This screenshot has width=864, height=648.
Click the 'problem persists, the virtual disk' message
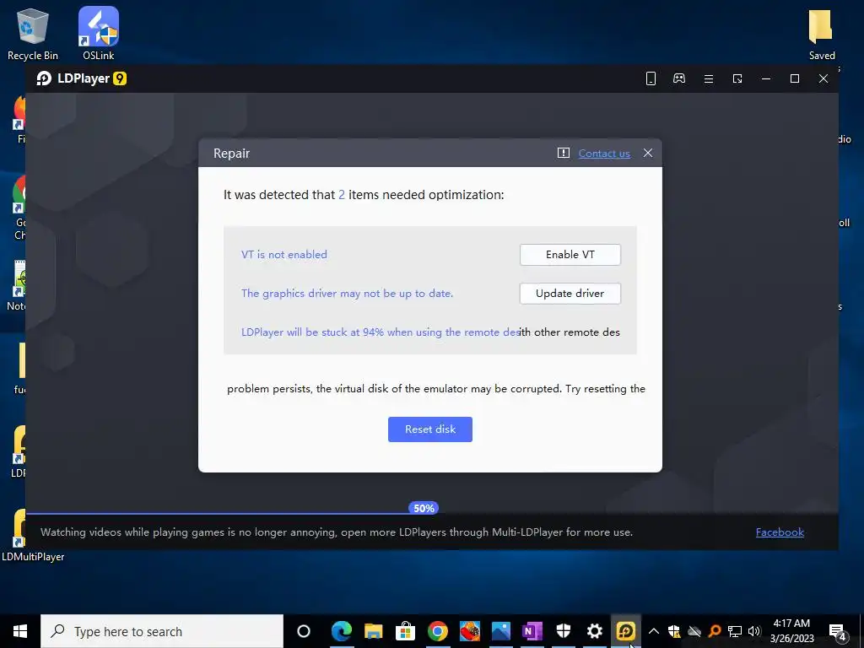coord(436,388)
